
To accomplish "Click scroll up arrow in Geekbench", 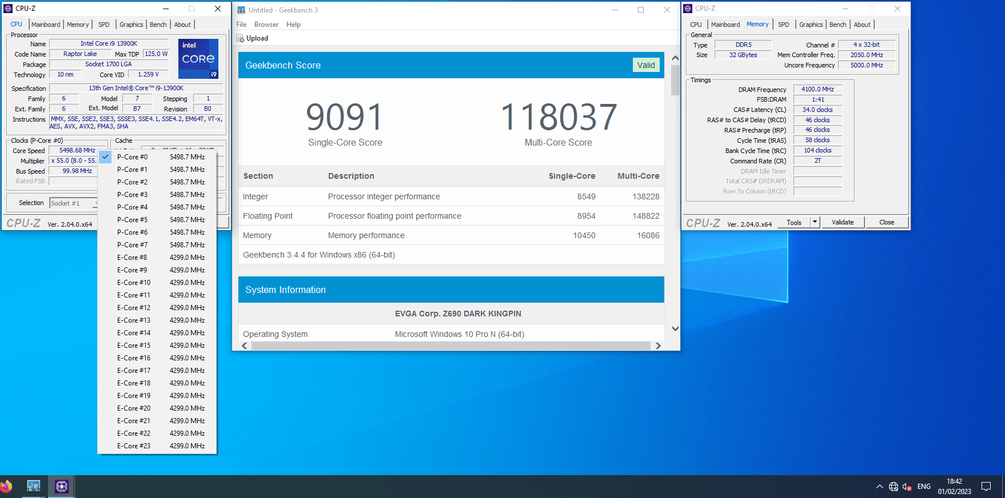I will point(675,58).
